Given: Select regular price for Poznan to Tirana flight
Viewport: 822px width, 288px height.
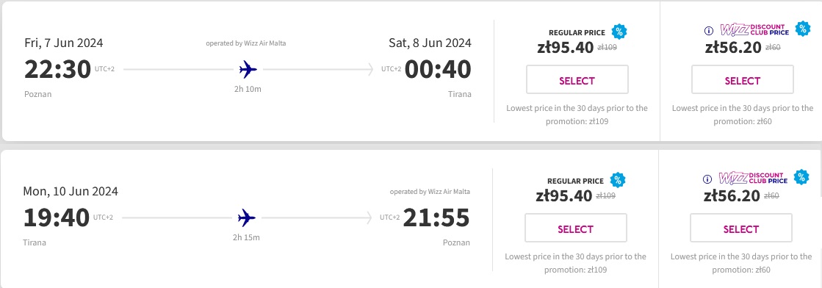Looking at the screenshot, I should tap(577, 80).
